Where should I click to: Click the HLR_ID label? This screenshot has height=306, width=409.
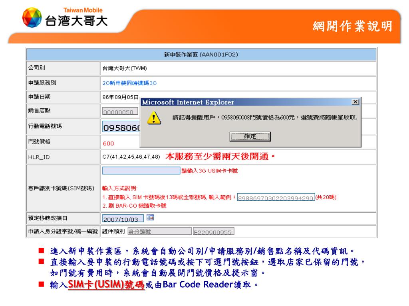pyautogui.click(x=39, y=157)
